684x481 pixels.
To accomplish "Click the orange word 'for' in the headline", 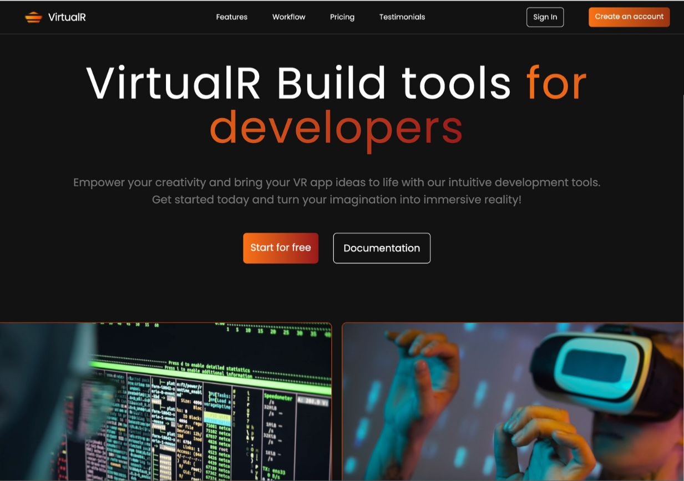I will pos(556,83).
